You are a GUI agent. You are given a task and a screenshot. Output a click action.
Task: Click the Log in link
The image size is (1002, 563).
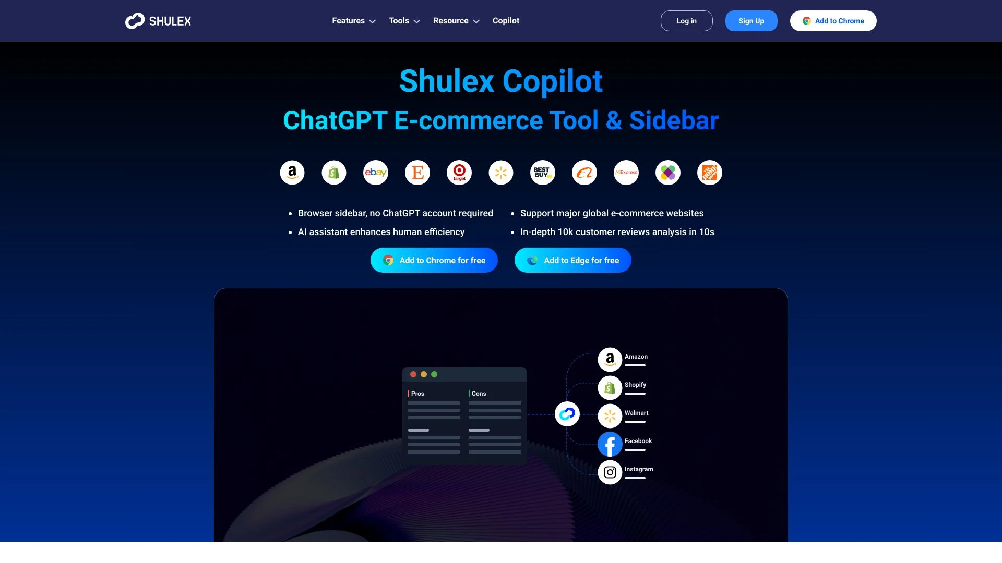(686, 21)
